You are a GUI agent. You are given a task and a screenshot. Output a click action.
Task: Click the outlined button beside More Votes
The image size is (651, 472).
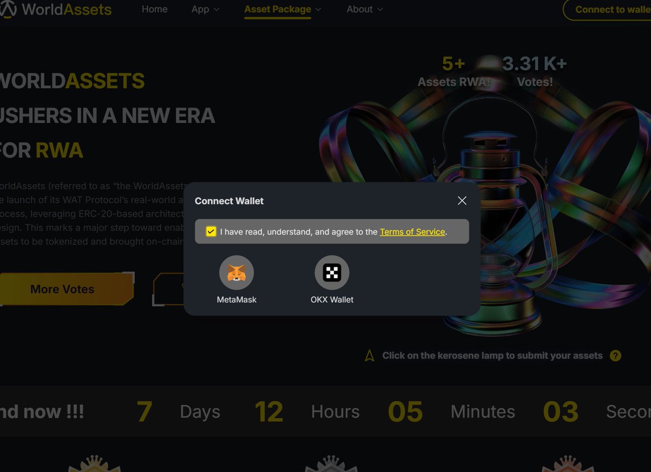click(169, 289)
